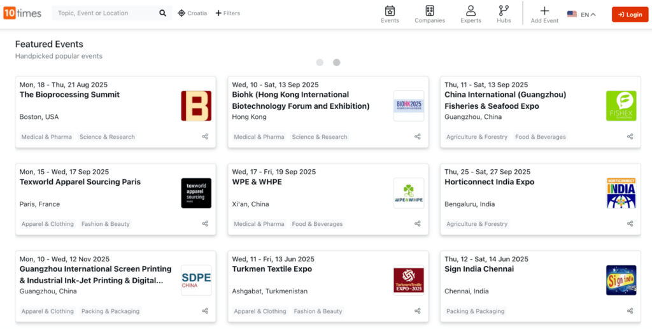Select Medical & Pharma tag on WPE & WHPE
Viewport: 652px width, 329px height.
[259, 224]
